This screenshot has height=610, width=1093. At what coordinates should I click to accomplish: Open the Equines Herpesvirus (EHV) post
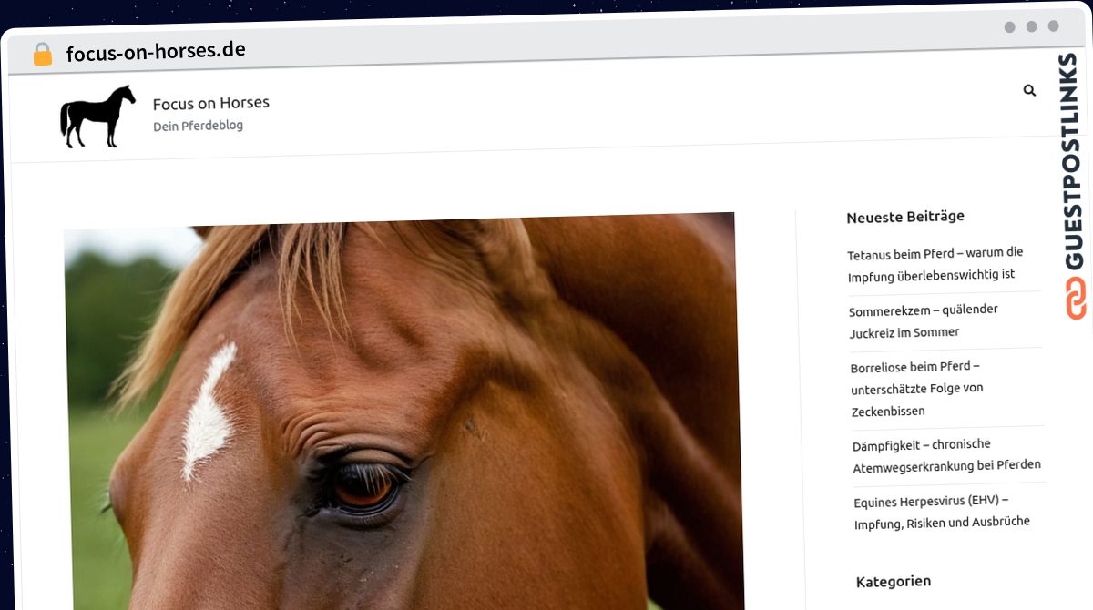pyautogui.click(x=942, y=512)
